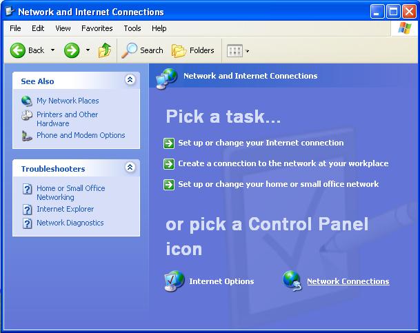Click the Troubleshooters heading text
This screenshot has width=420, height=333.
pos(53,169)
